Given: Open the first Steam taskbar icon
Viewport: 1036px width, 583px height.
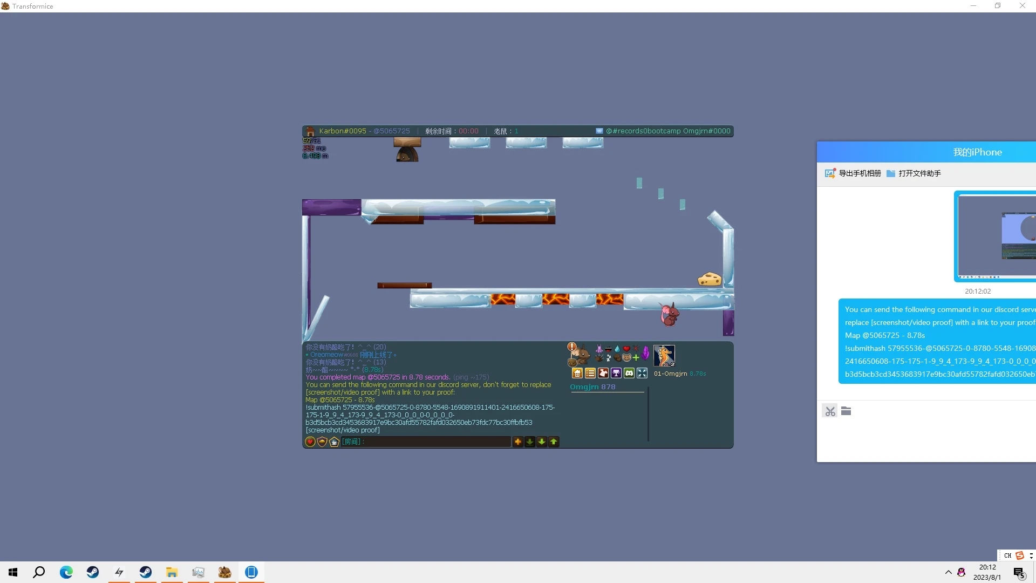Looking at the screenshot, I should click(92, 572).
